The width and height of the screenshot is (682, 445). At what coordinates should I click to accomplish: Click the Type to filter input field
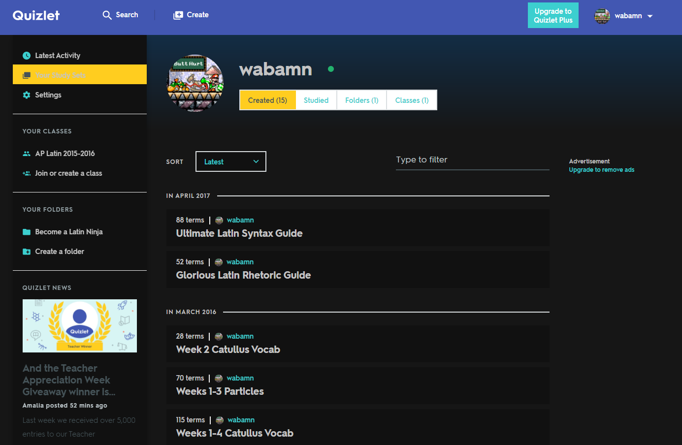pyautogui.click(x=472, y=159)
